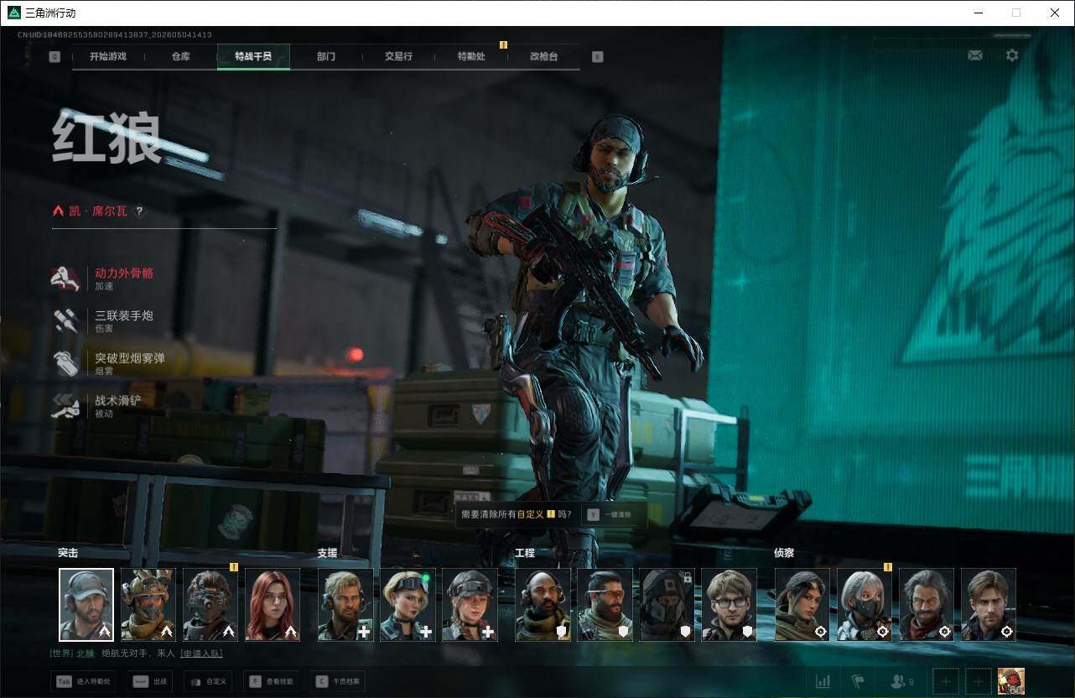Select the locked masked engineer operator

pyautogui.click(x=667, y=605)
